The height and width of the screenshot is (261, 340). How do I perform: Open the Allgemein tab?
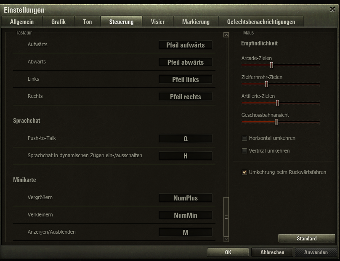[22, 22]
